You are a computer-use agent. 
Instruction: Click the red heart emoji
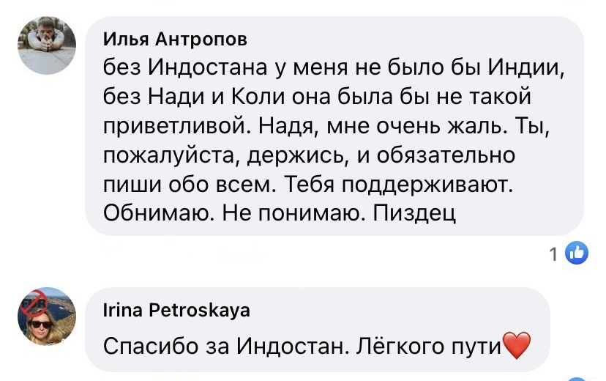tap(517, 345)
